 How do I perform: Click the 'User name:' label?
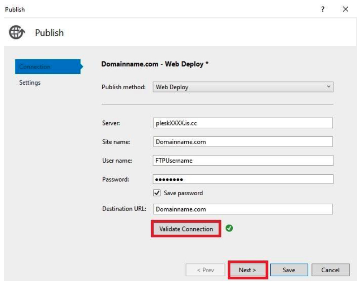pos(117,161)
